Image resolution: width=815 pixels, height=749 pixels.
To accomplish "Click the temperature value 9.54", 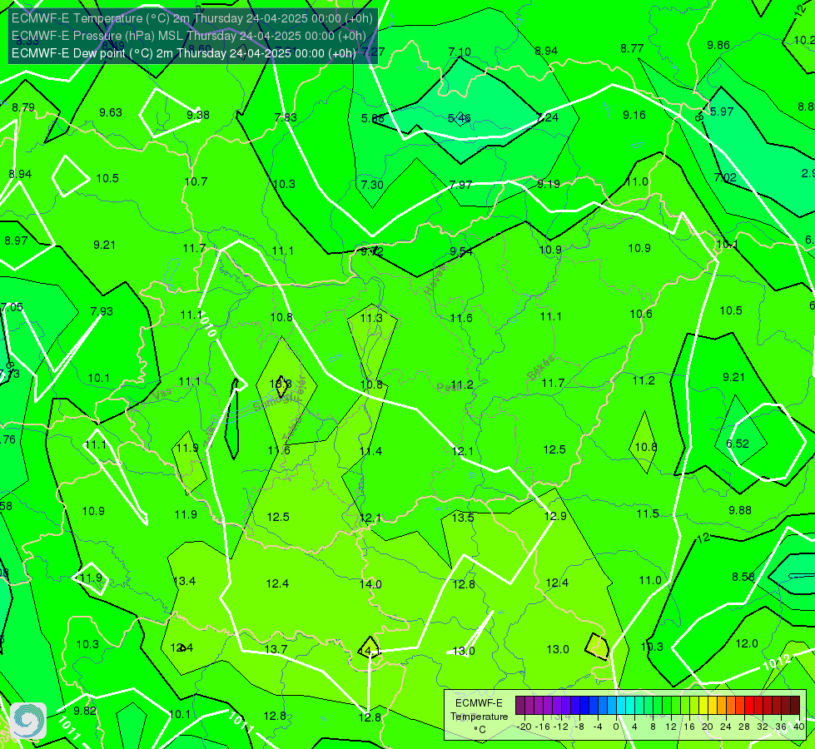I will tap(461, 251).
